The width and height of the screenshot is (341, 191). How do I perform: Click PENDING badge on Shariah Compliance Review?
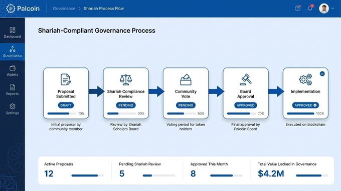tap(126, 106)
